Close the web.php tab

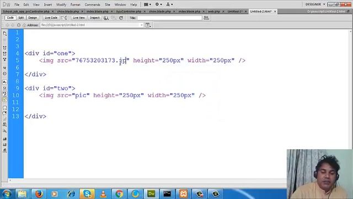pyautogui.click(x=223, y=11)
